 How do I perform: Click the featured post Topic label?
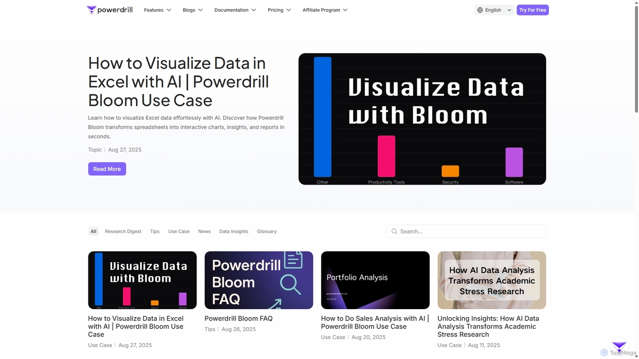(95, 150)
